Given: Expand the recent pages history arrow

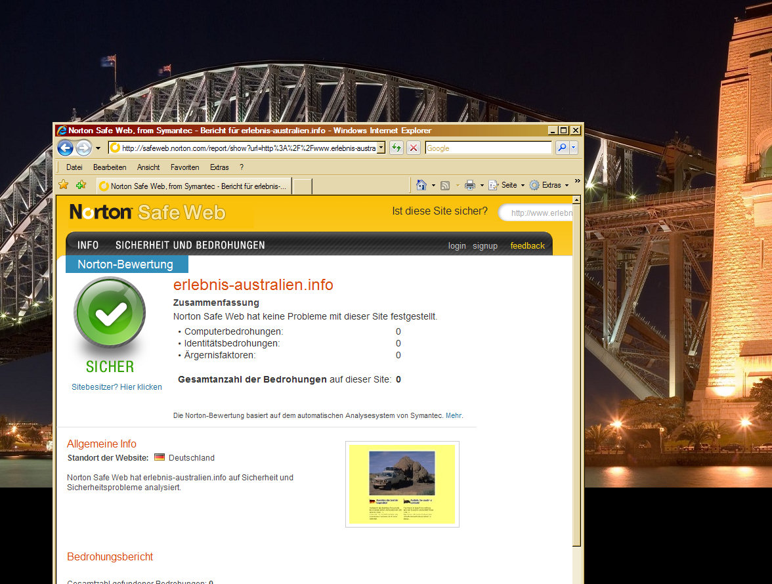Looking at the screenshot, I should pos(98,148).
